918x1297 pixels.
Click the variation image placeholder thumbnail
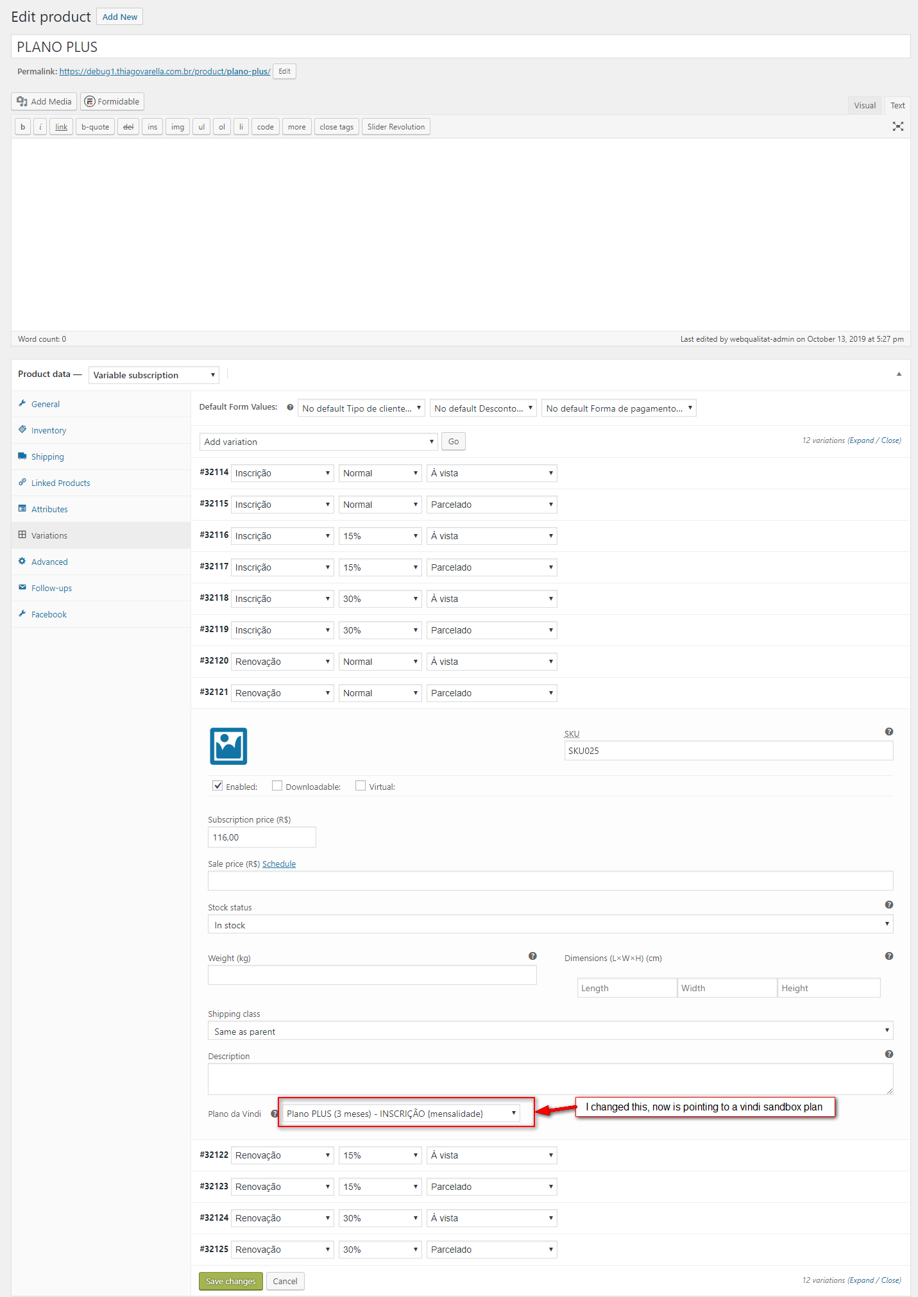[x=228, y=746]
